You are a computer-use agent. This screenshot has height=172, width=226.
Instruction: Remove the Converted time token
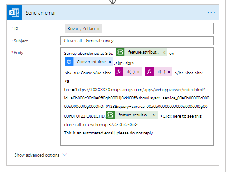(110, 62)
